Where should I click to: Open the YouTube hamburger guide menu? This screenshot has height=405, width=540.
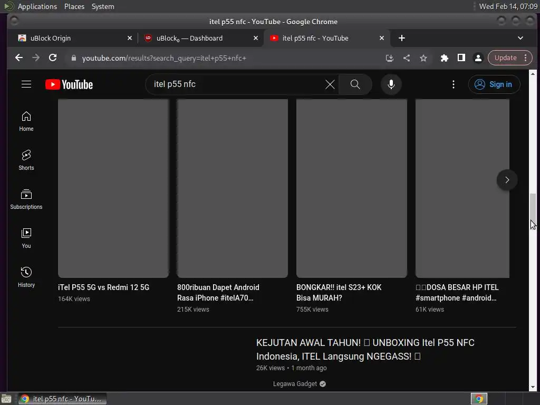(x=26, y=84)
